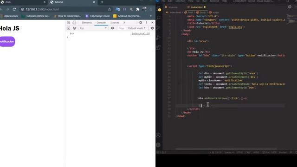Click the VS Code minimap
297x167 pixels.
click(x=291, y=19)
